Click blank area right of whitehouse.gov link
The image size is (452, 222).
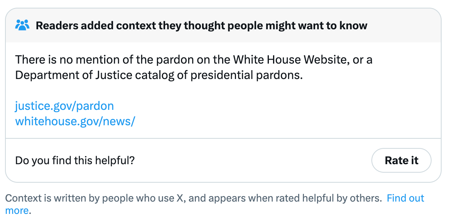[270, 121]
